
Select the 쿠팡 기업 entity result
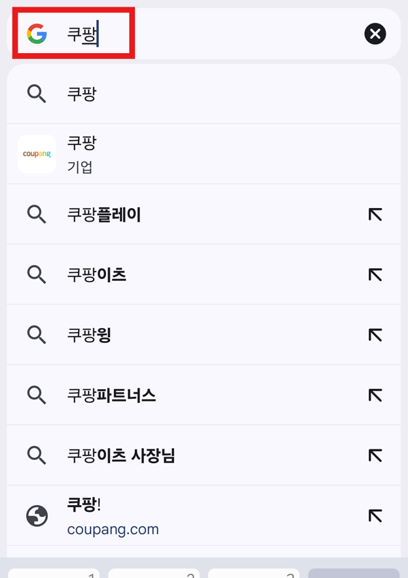pos(164,154)
